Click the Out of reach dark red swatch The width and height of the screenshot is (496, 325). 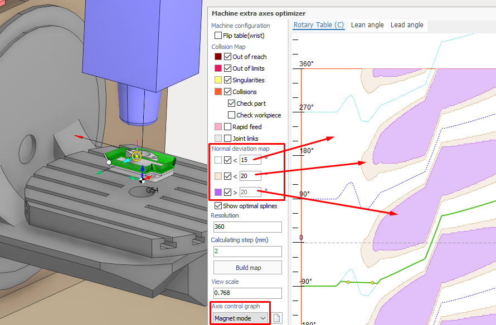[218, 57]
